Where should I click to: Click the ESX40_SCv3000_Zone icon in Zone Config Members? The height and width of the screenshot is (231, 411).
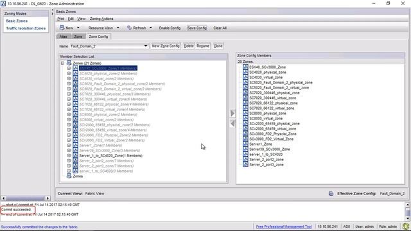pyautogui.click(x=245, y=67)
